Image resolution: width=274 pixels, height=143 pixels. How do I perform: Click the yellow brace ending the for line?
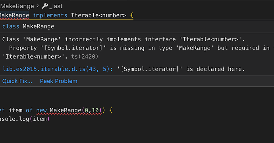tap(111, 110)
